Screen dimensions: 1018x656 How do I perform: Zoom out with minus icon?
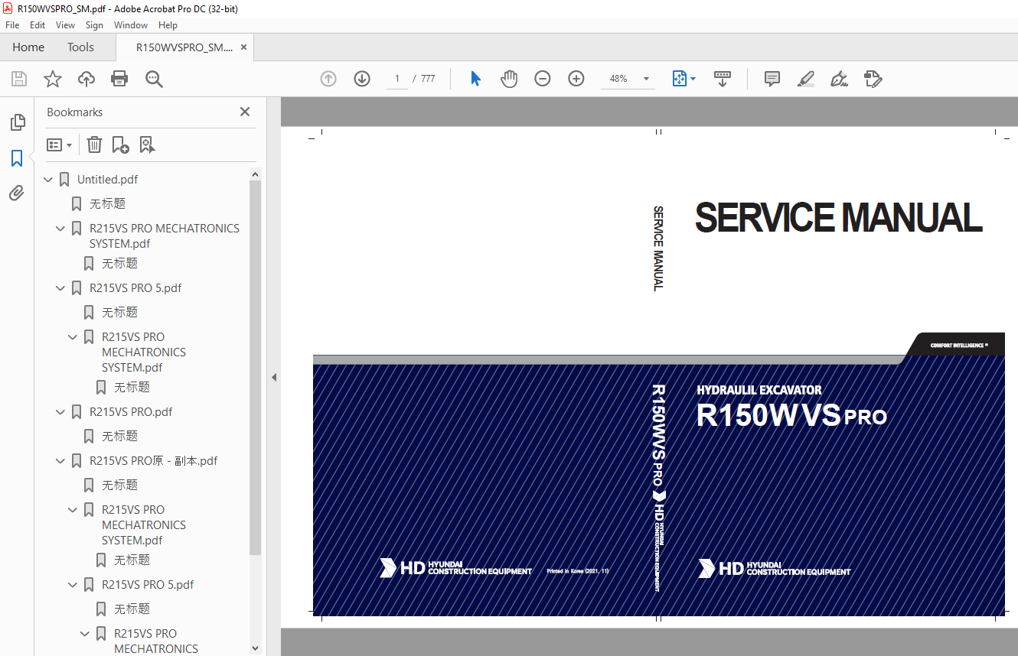point(543,79)
